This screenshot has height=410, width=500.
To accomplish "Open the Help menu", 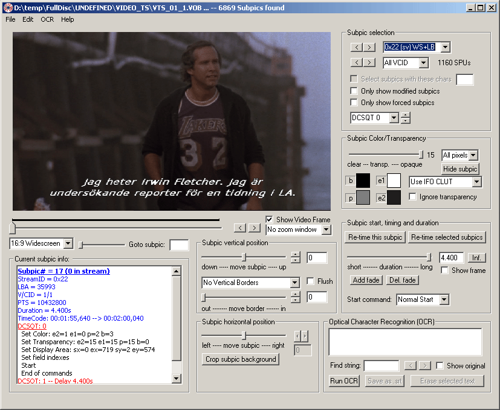I will click(67, 19).
